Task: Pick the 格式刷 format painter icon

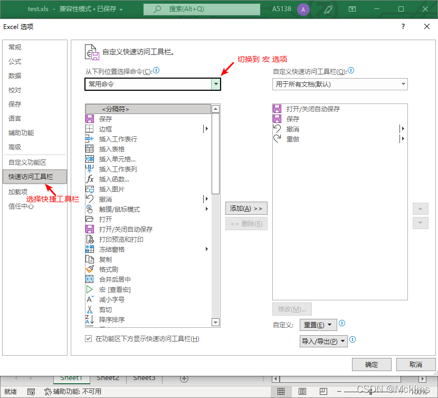Action: (89, 269)
